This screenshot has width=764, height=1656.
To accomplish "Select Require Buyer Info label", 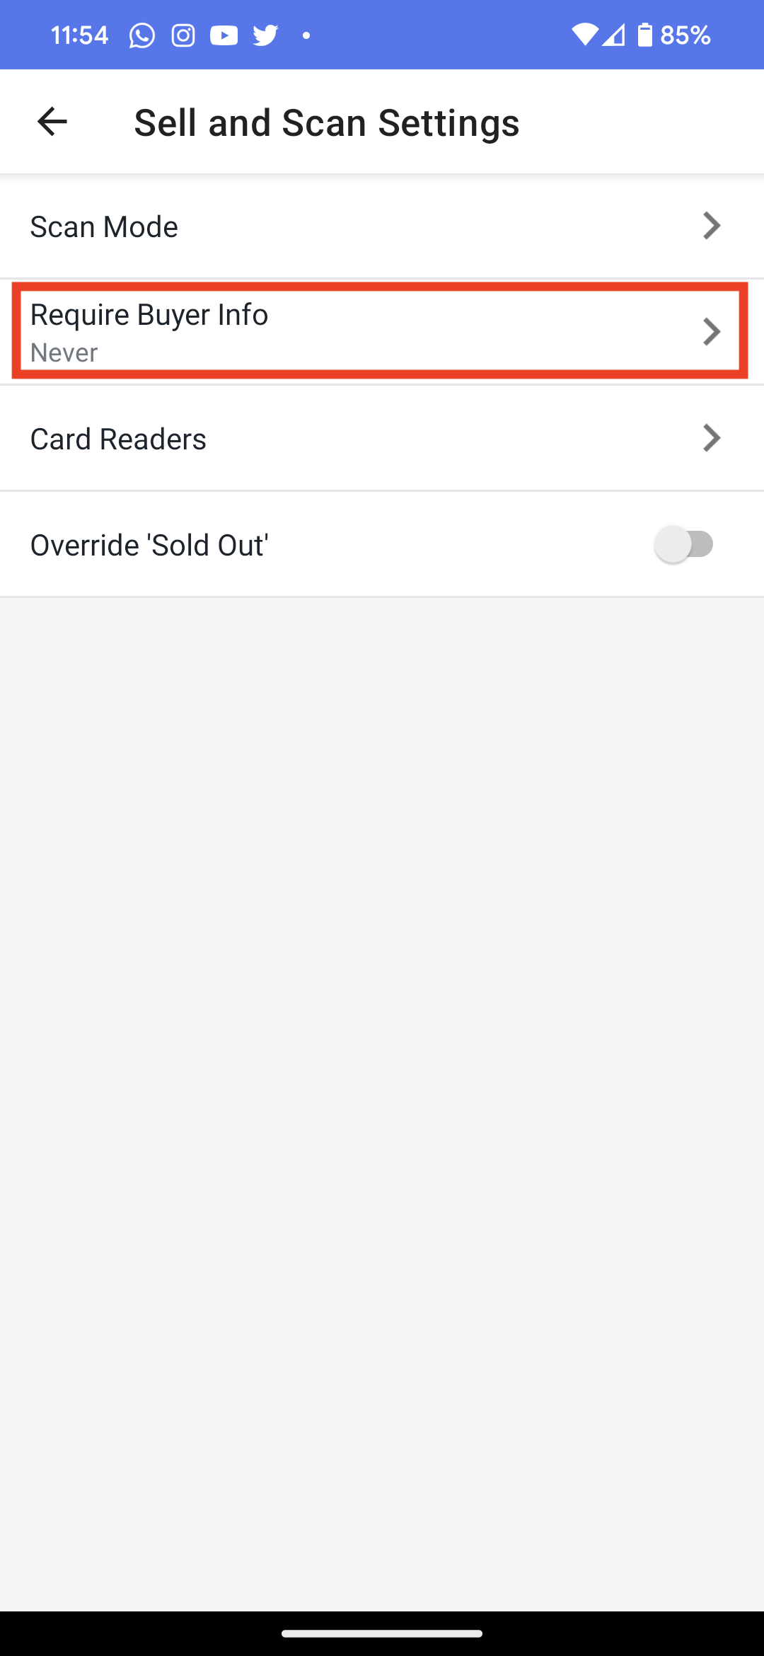I will 149,314.
